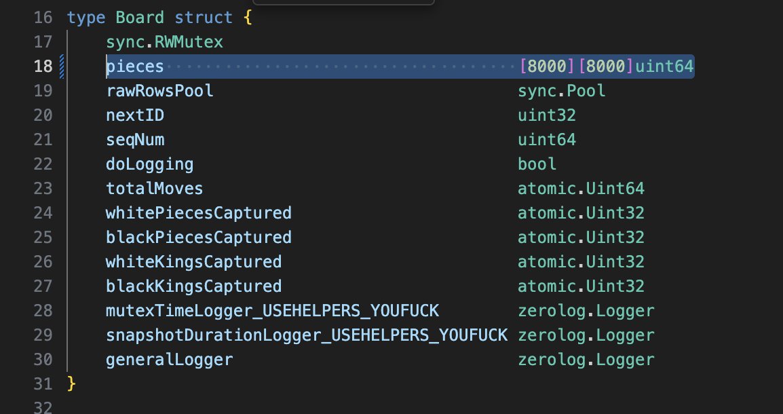Click the type keyword on line 16
The image size is (783, 414).
coord(86,18)
